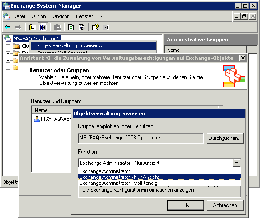Select Exchange-Administrator from the list

(x=159, y=171)
